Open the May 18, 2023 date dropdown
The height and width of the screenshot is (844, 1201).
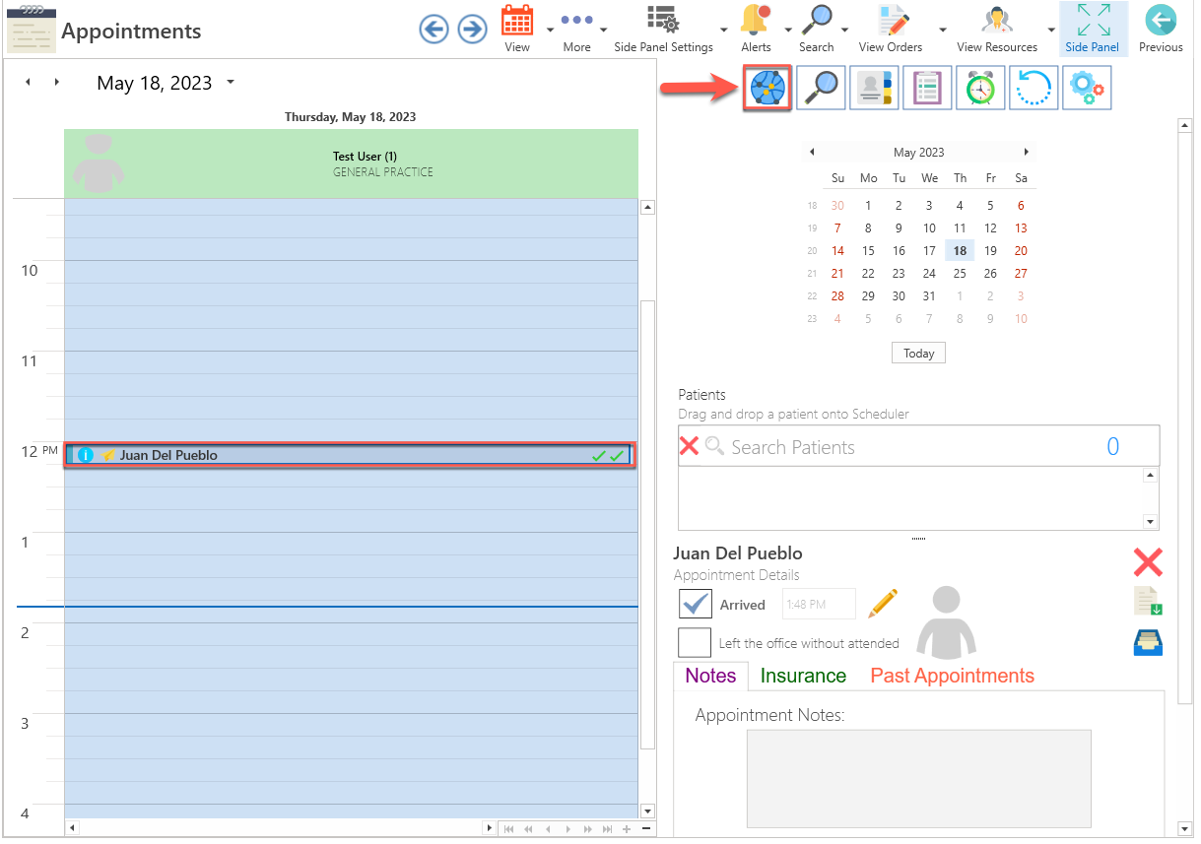pyautogui.click(x=231, y=83)
